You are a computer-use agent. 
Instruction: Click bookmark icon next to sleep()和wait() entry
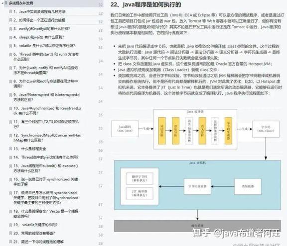point(10,37)
